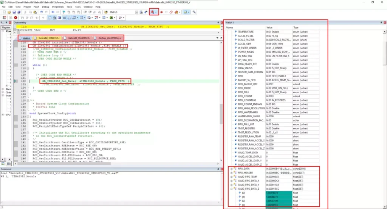Collapse the VALID_FIFO_DATA_Z array node
The width and height of the screenshot is (387, 209).
pyautogui.click(x=231, y=189)
